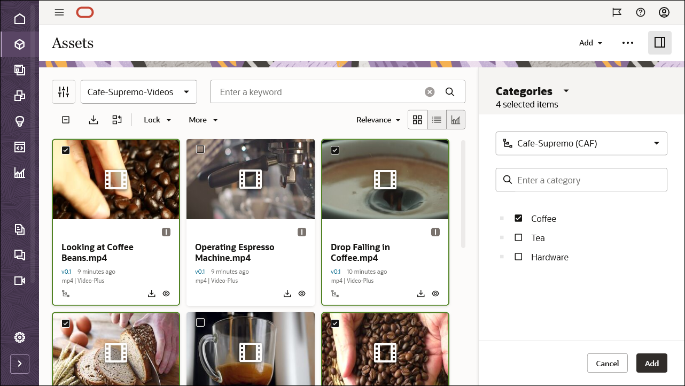This screenshot has width=685, height=386.
Task: Uncheck the Coffee category checkbox
Action: [x=518, y=218]
